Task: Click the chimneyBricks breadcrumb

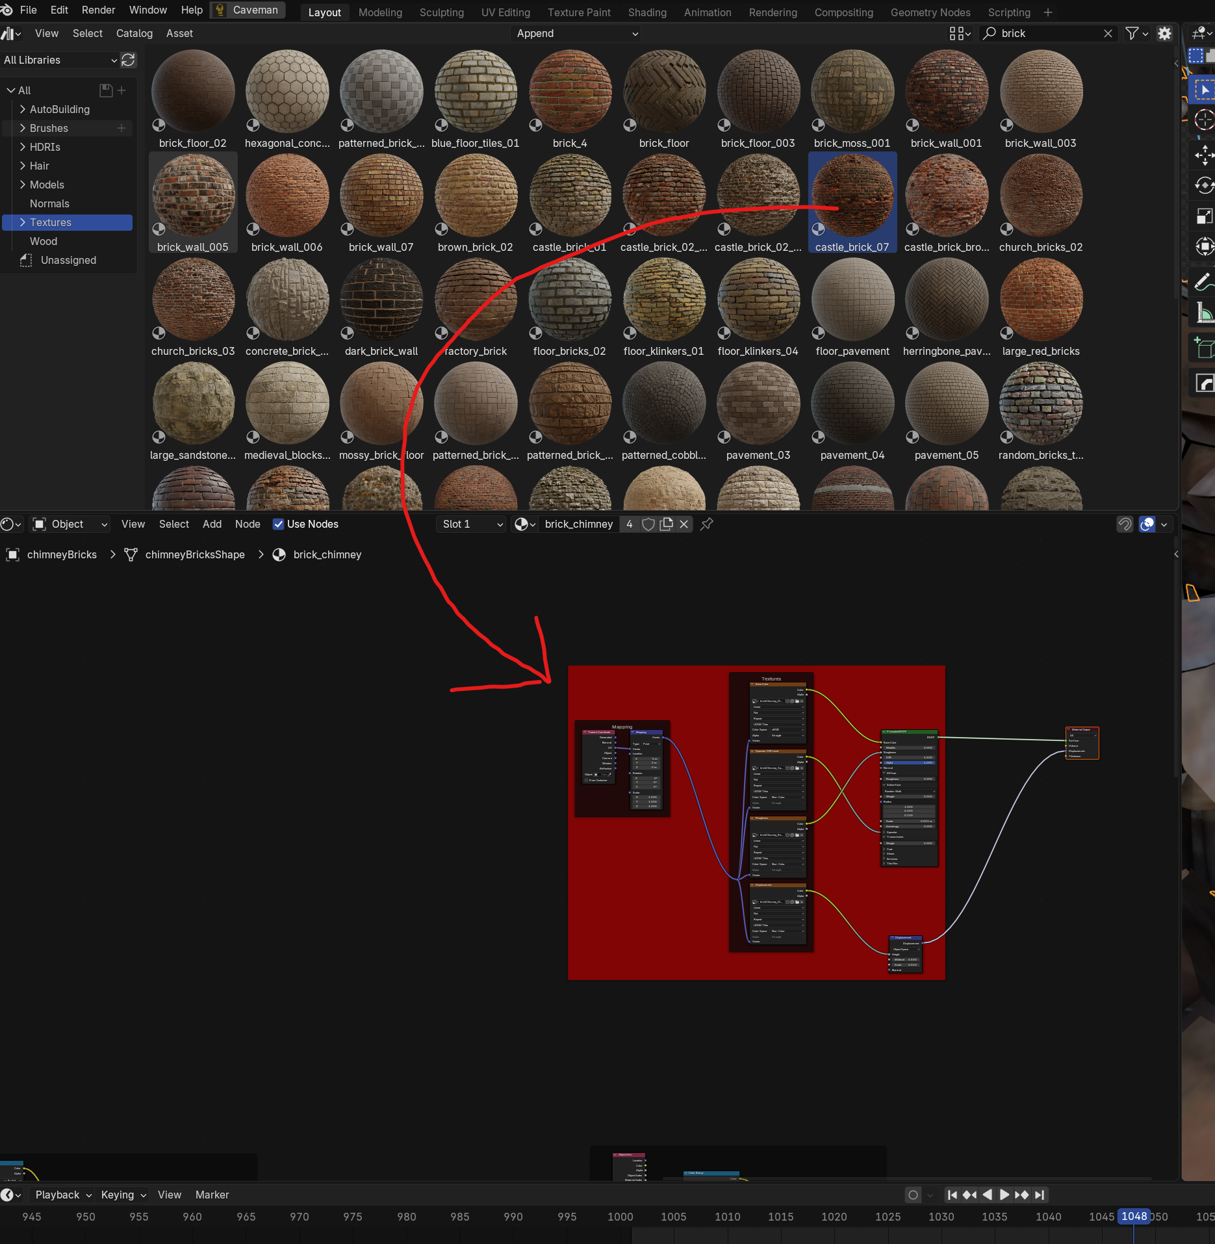Action: [x=62, y=554]
